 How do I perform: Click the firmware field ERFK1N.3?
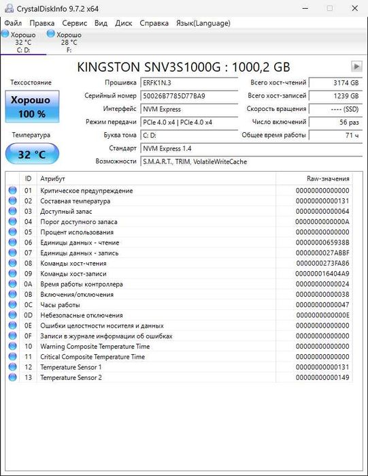click(190, 82)
